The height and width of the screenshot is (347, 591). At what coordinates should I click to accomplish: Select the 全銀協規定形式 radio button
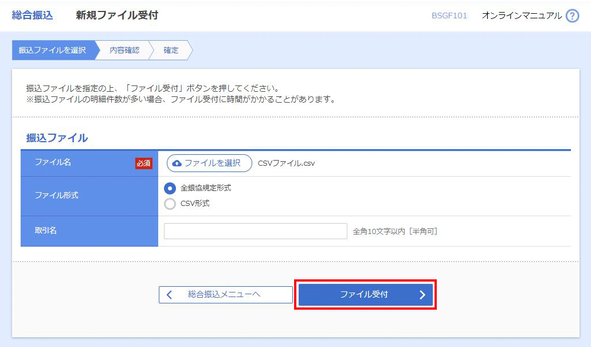pos(170,188)
